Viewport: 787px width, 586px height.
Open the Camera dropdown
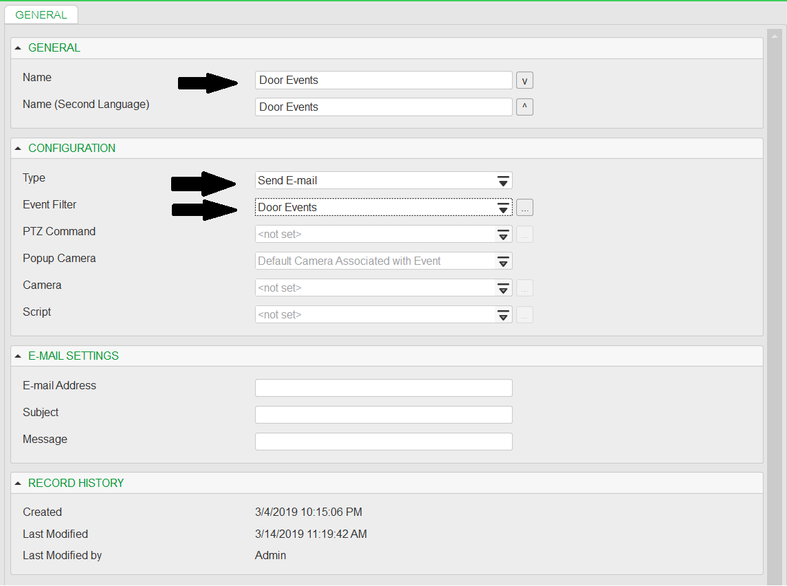503,288
